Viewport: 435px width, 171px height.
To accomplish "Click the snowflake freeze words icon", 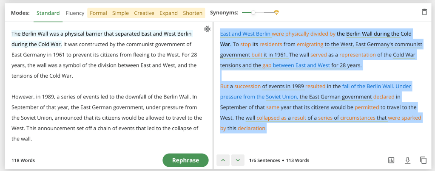I will [207, 29].
